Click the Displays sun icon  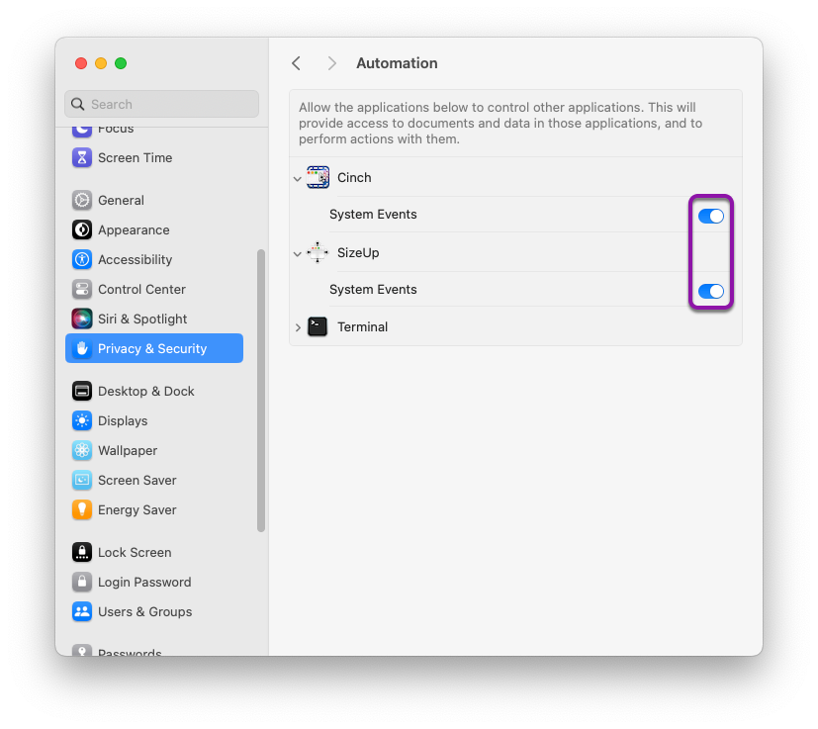(82, 420)
